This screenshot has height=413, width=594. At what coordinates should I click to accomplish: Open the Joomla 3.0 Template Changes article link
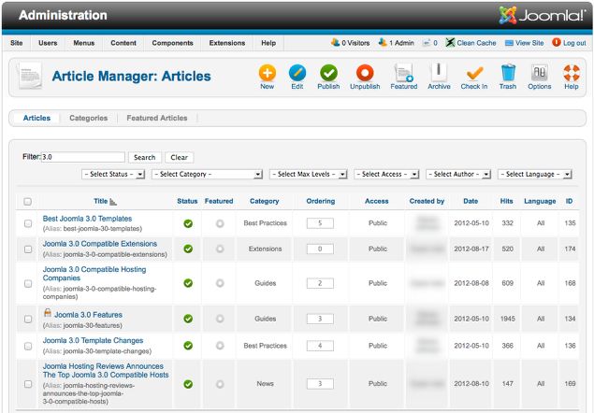click(94, 340)
